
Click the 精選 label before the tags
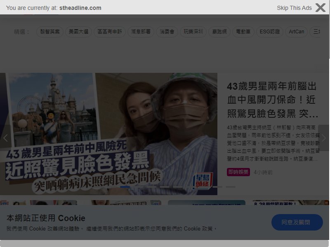(x=21, y=32)
